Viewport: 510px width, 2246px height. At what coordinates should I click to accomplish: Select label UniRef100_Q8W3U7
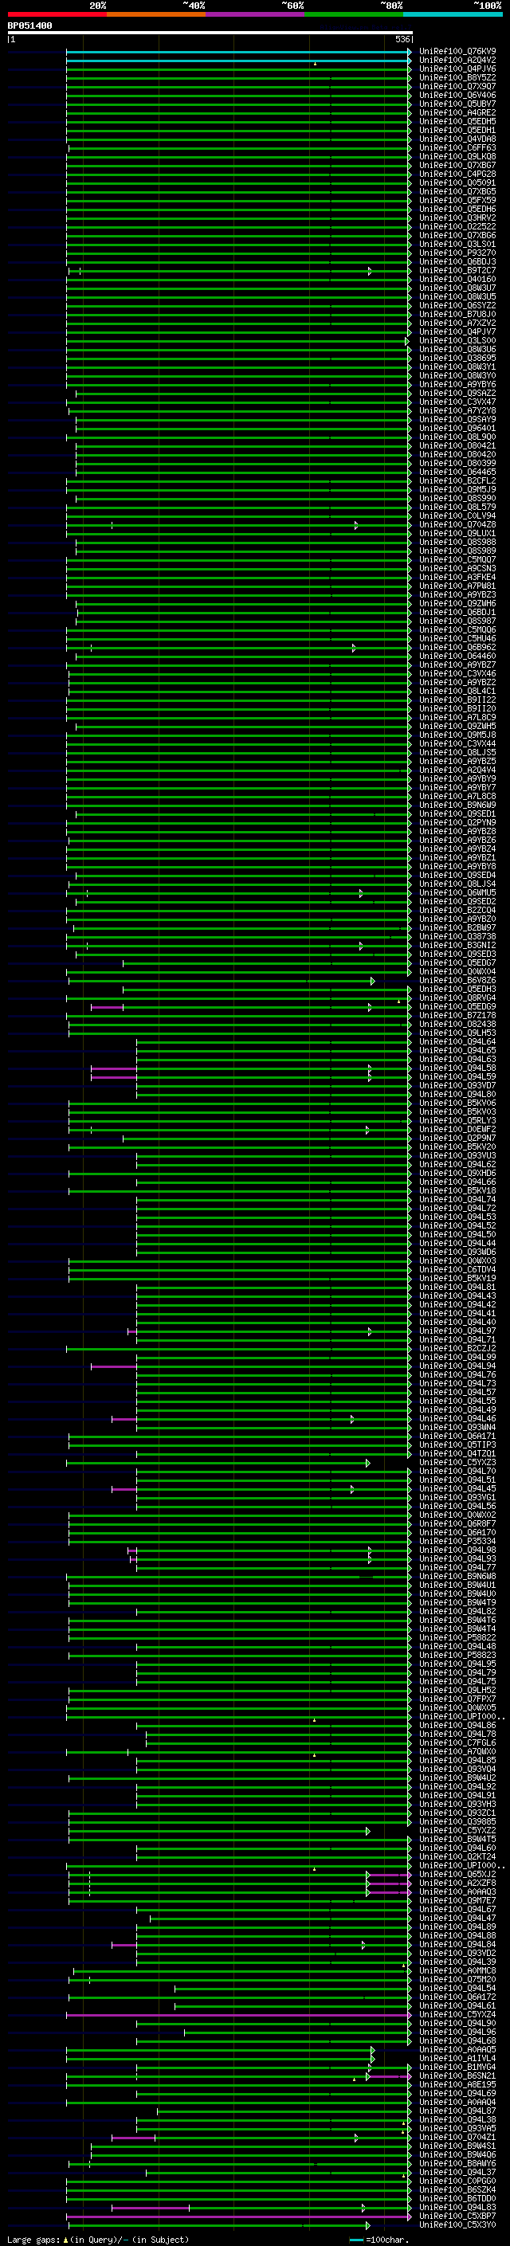[457, 288]
